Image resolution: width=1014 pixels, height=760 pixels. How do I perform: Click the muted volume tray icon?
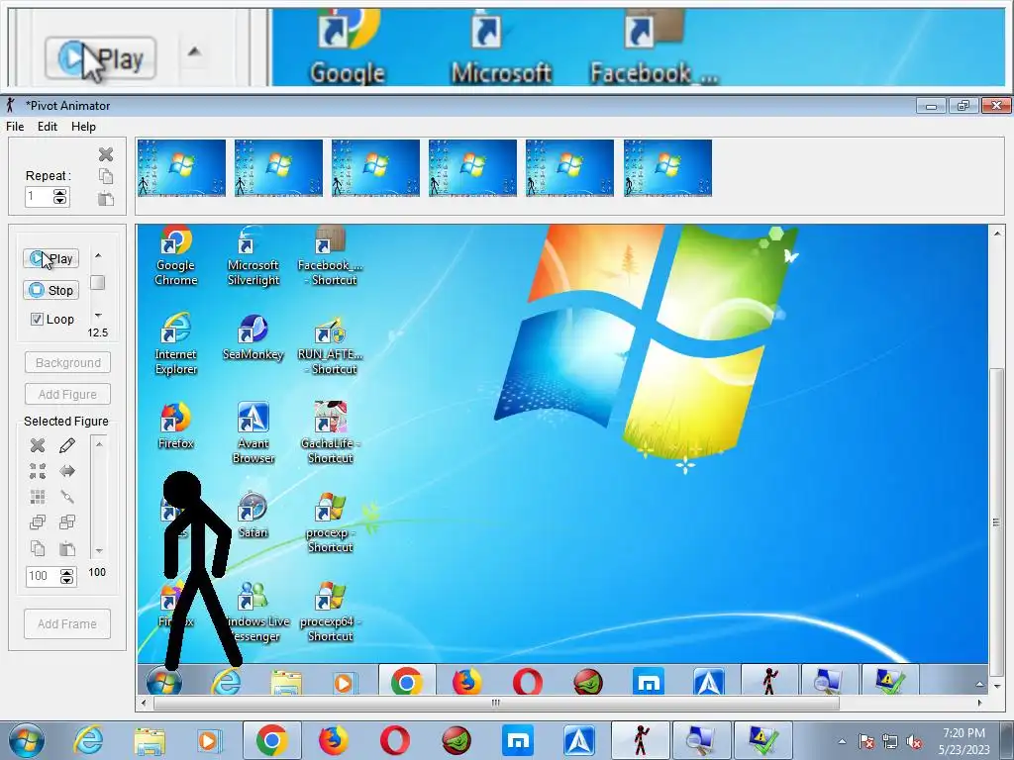(914, 742)
